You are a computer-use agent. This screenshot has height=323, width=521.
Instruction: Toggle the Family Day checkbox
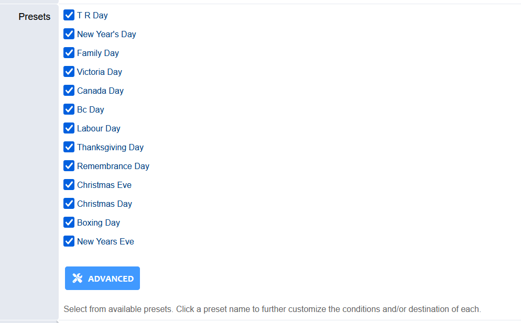69,53
